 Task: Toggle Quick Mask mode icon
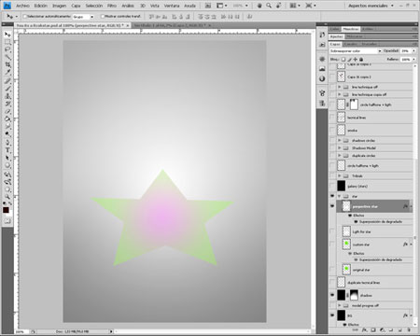point(7,221)
